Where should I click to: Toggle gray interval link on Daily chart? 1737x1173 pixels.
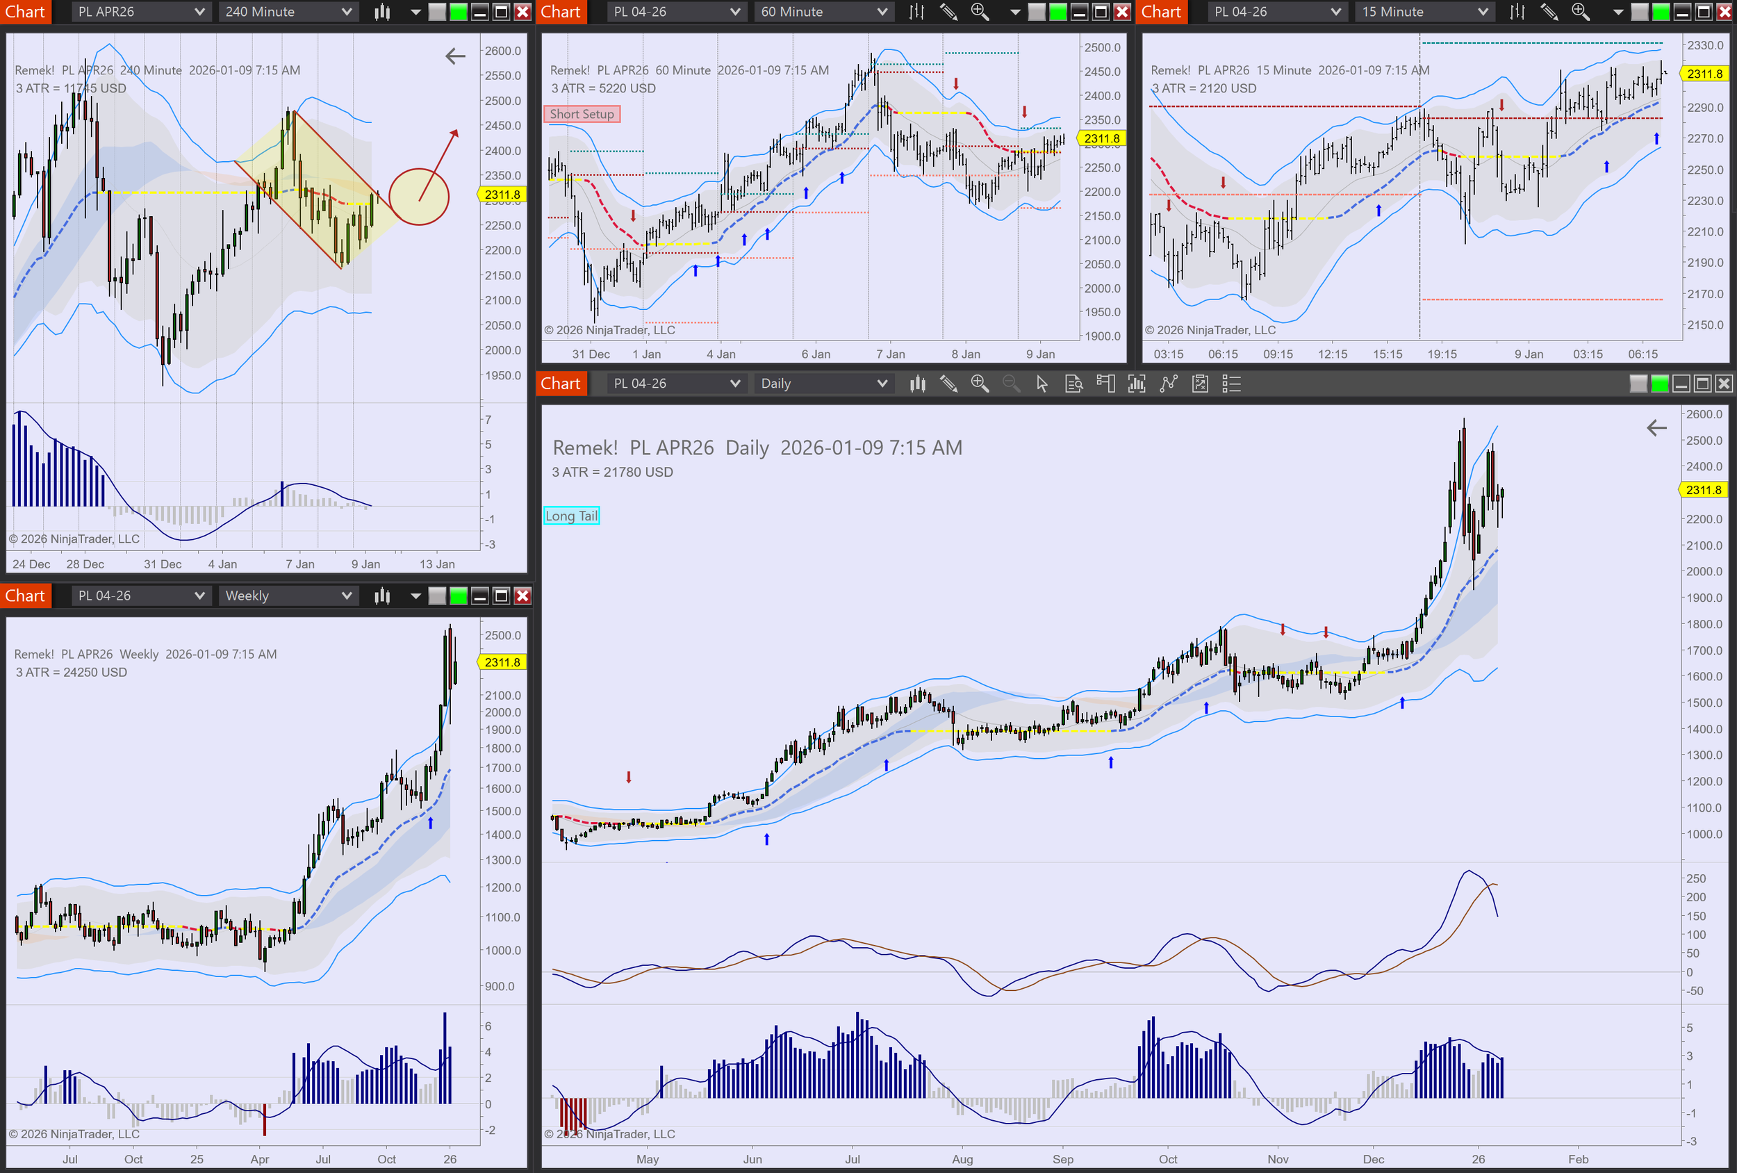pyautogui.click(x=1638, y=384)
